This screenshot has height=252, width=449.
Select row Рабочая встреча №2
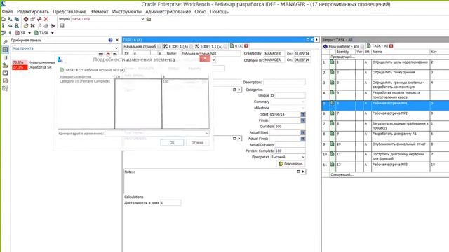pos(385,115)
